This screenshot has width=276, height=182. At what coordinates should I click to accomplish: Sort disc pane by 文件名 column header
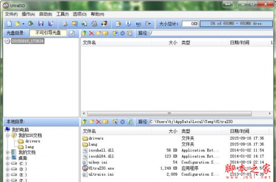[x=116, y=42]
